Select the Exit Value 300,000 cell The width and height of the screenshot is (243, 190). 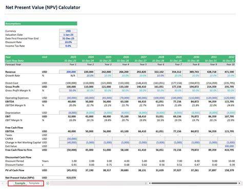click(x=227, y=146)
